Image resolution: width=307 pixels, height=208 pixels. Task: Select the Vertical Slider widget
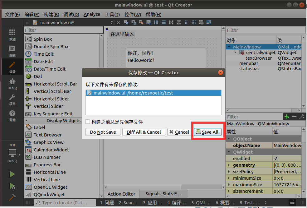click(x=48, y=106)
